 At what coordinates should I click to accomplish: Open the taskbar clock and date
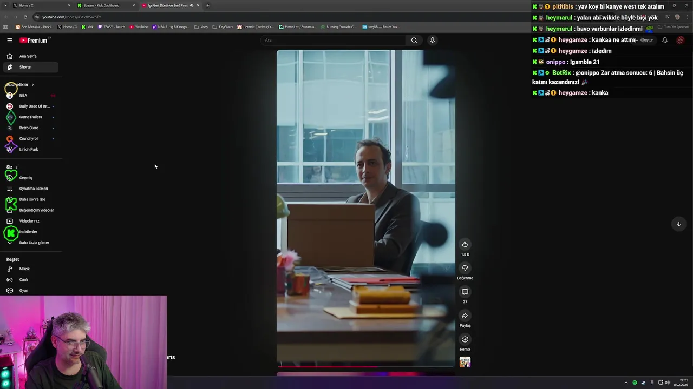[x=681, y=383]
